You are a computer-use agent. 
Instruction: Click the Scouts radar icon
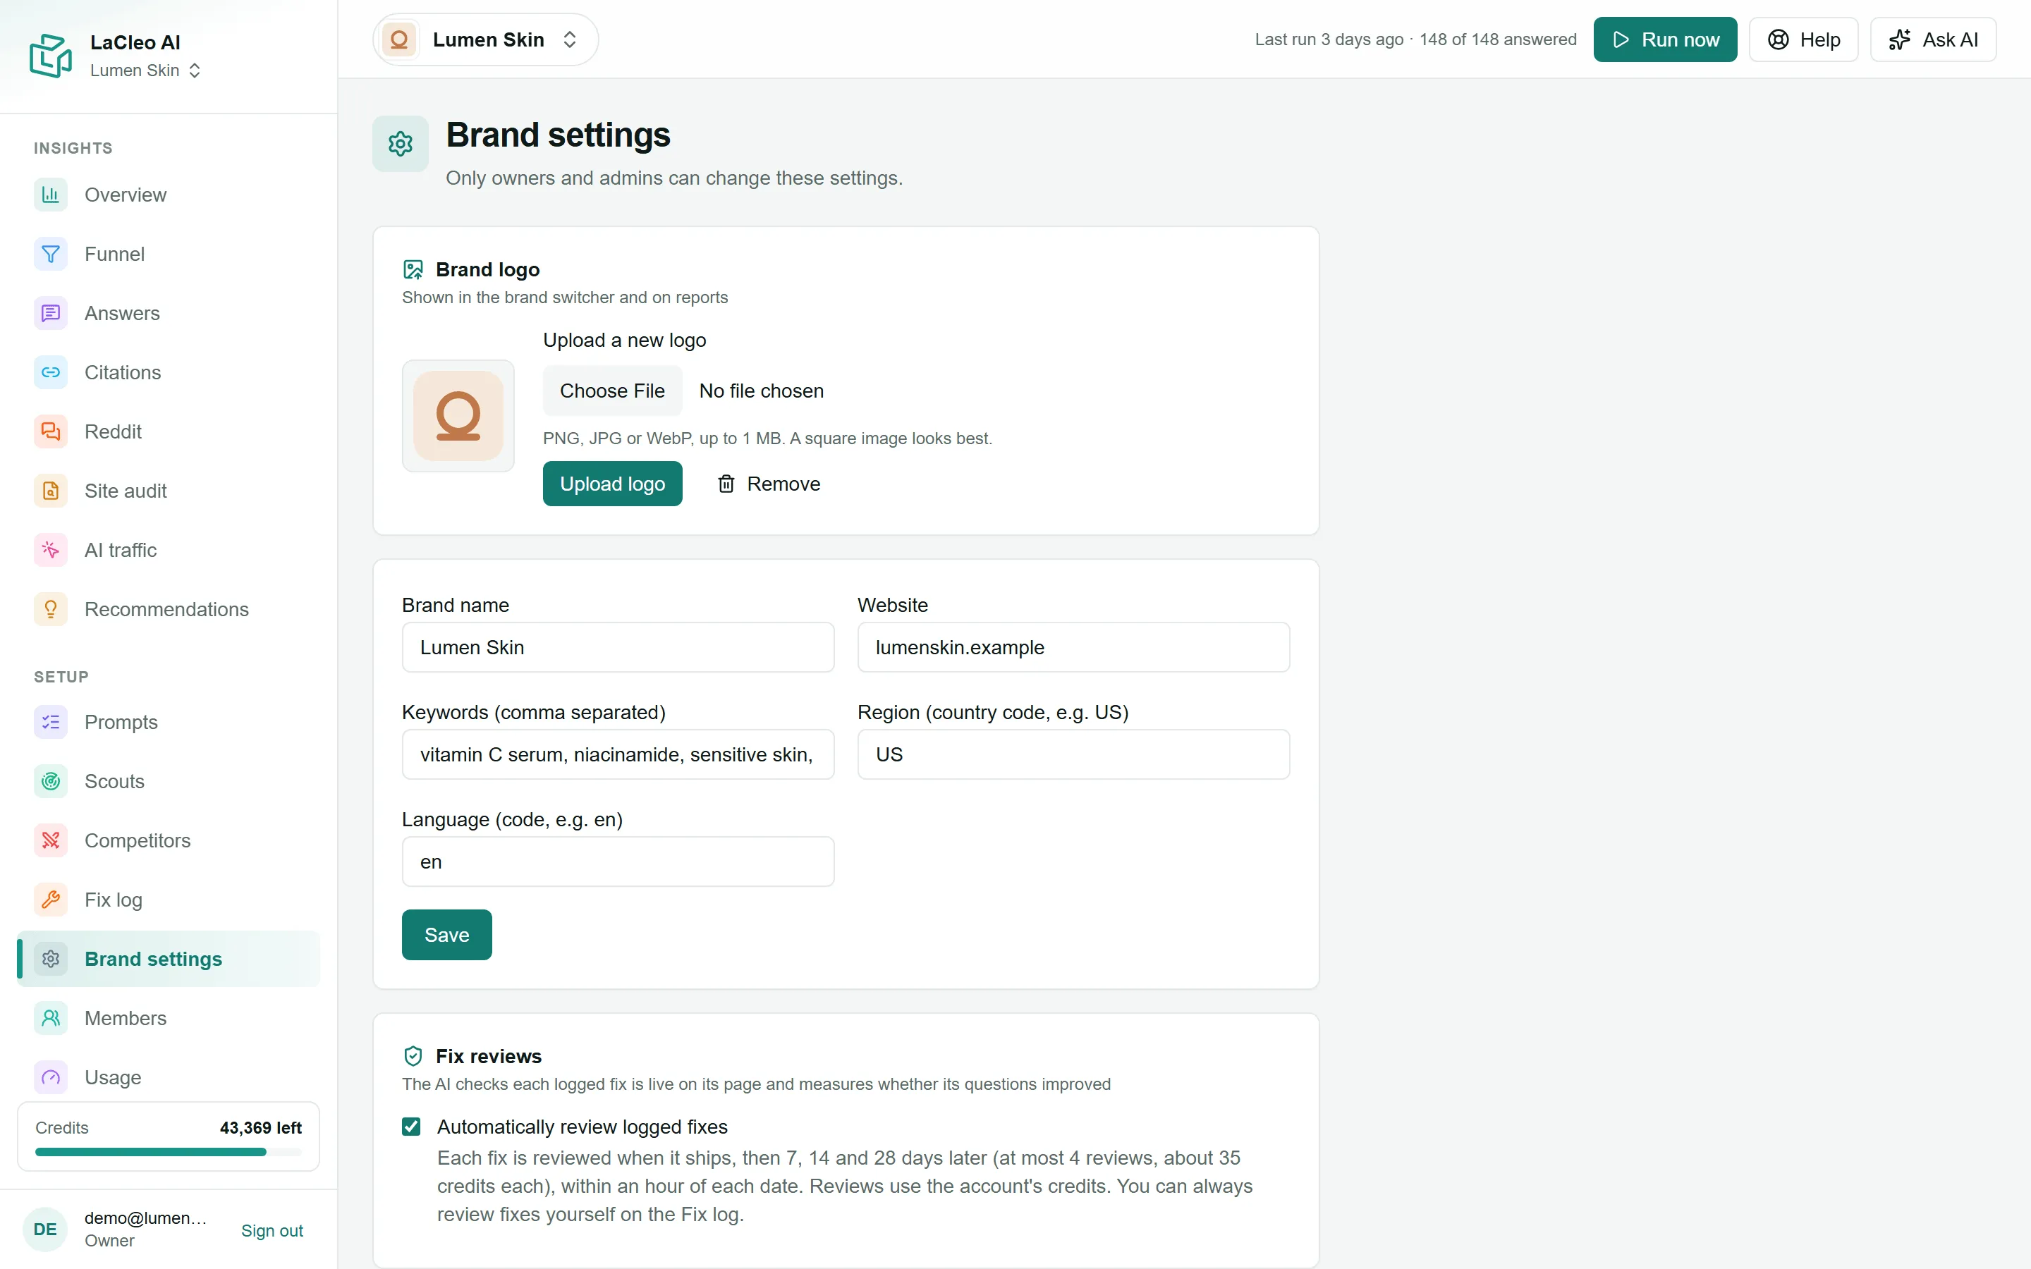[50, 781]
